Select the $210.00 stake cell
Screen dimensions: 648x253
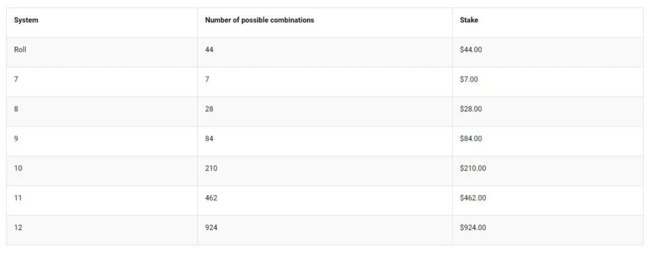click(x=473, y=168)
